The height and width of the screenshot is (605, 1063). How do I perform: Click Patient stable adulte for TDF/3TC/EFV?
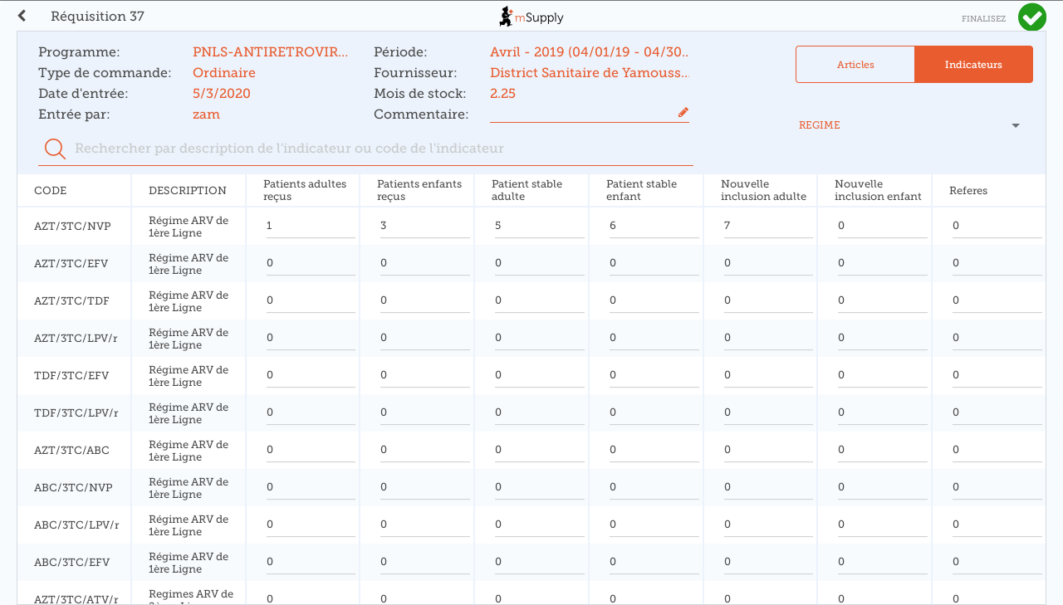coord(538,375)
